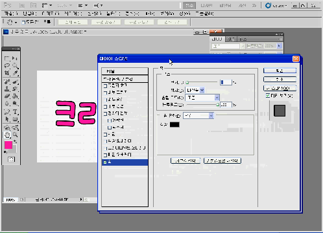The width and height of the screenshot is (323, 233).
Task: Uncheck the highlighted Stroke style checkbox
Action: (x=105, y=162)
